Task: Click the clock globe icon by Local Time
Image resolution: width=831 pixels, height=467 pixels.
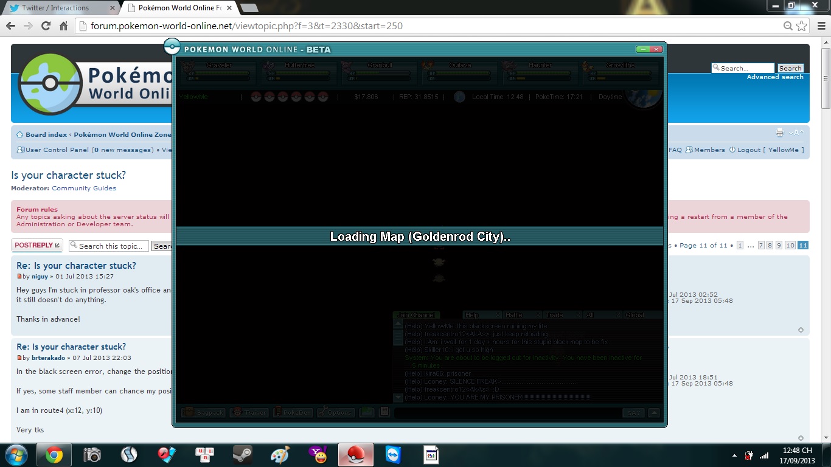Action: tap(459, 97)
